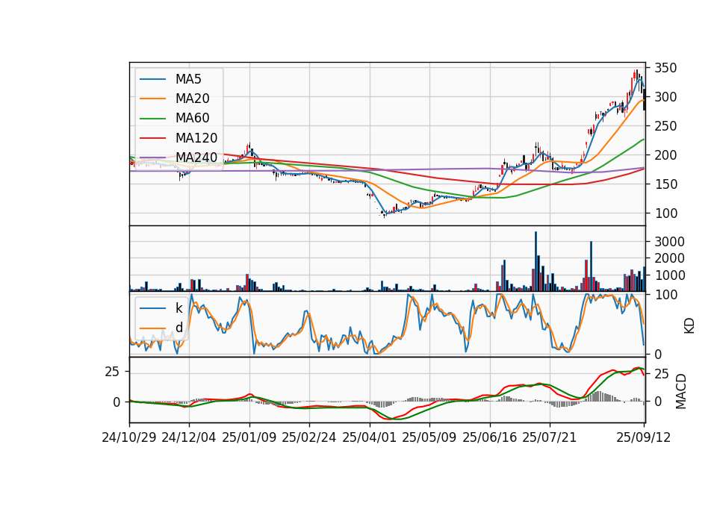Viewport: 717px width, 515px height.
Task: Click the blue MA5 legend line sample
Action: pos(152,80)
